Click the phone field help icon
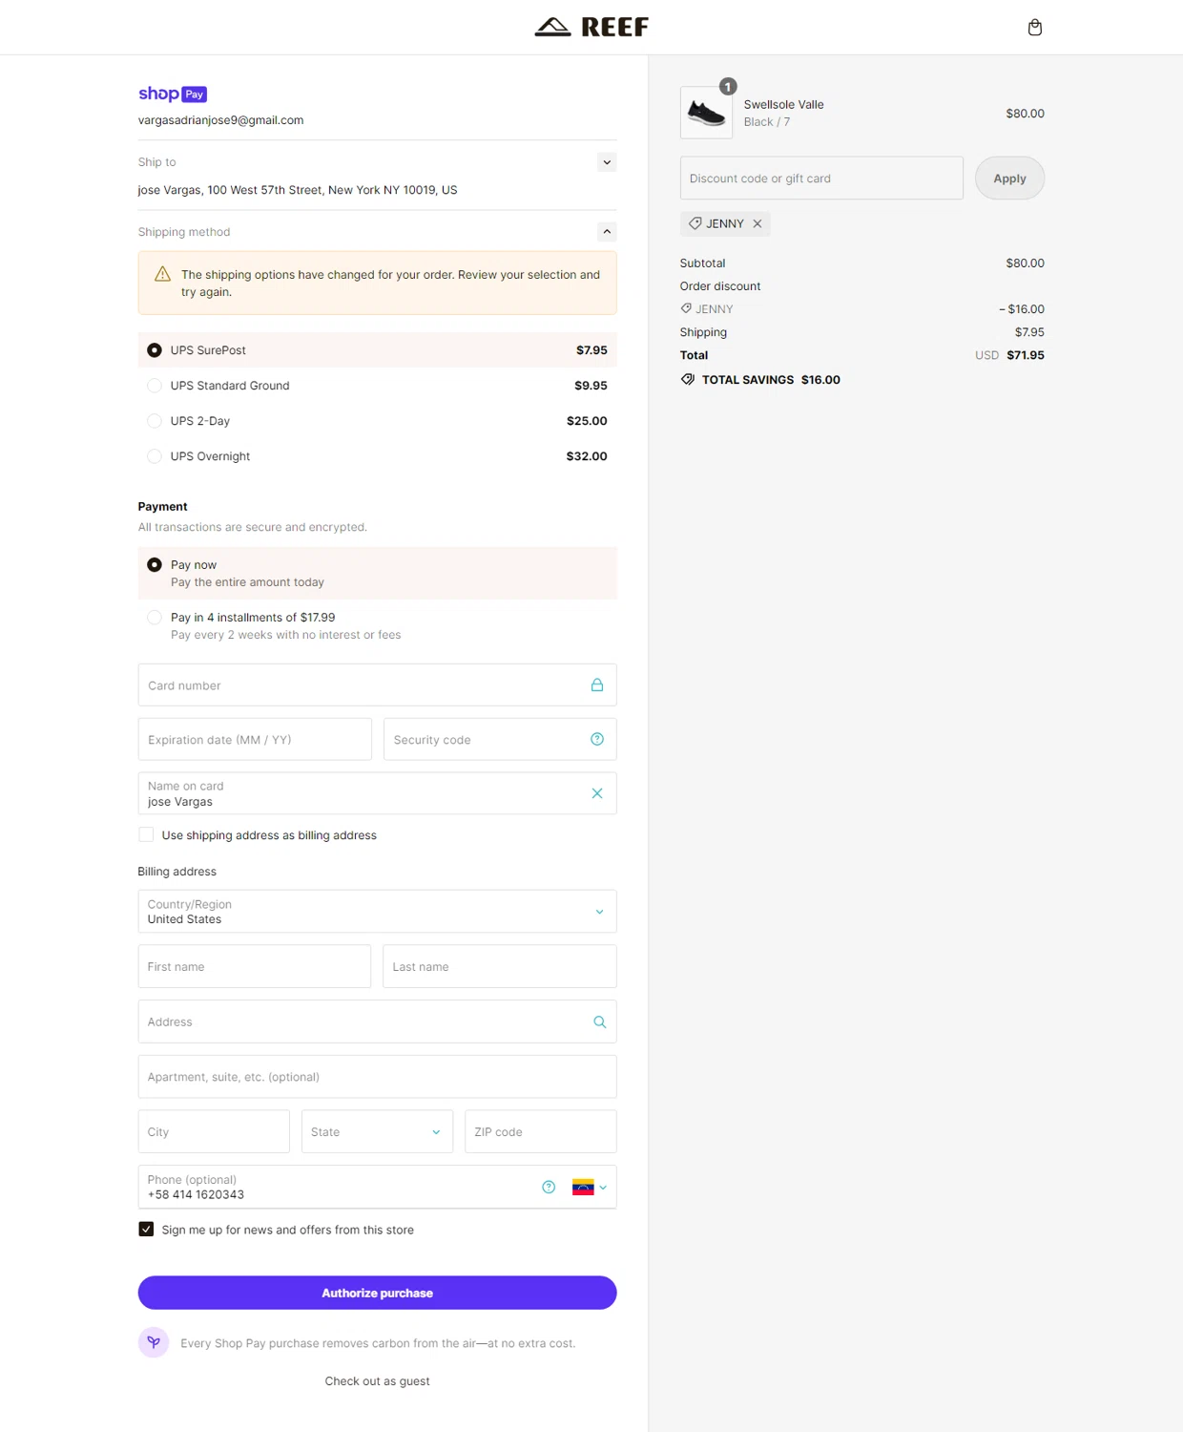1183x1432 pixels. (549, 1187)
